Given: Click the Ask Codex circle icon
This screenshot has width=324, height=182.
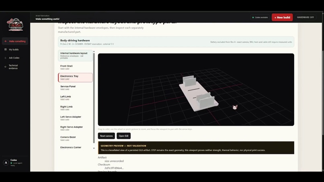Looking at the screenshot, I should pyautogui.click(x=6, y=58).
